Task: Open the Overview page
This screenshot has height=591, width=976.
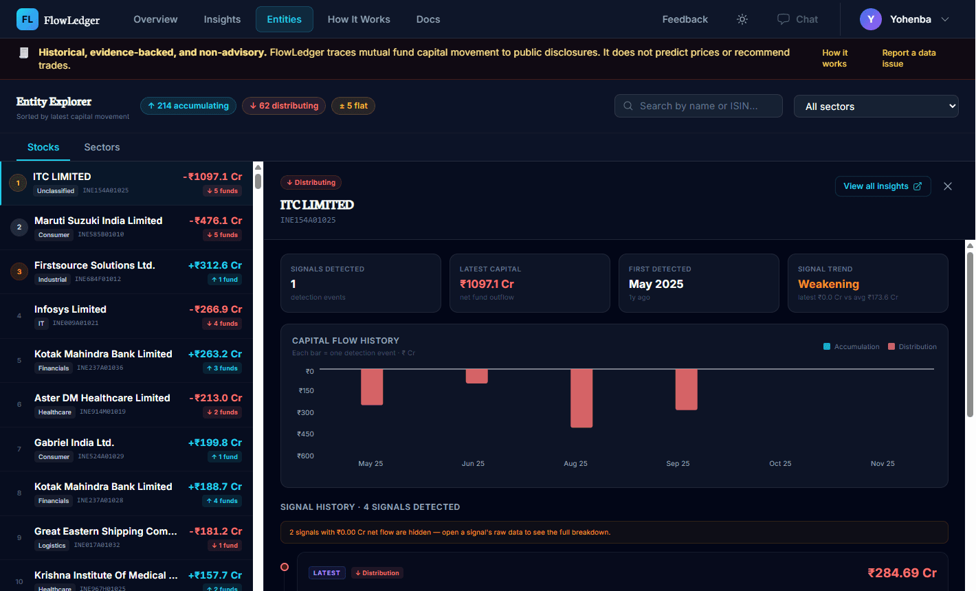Action: 155,19
